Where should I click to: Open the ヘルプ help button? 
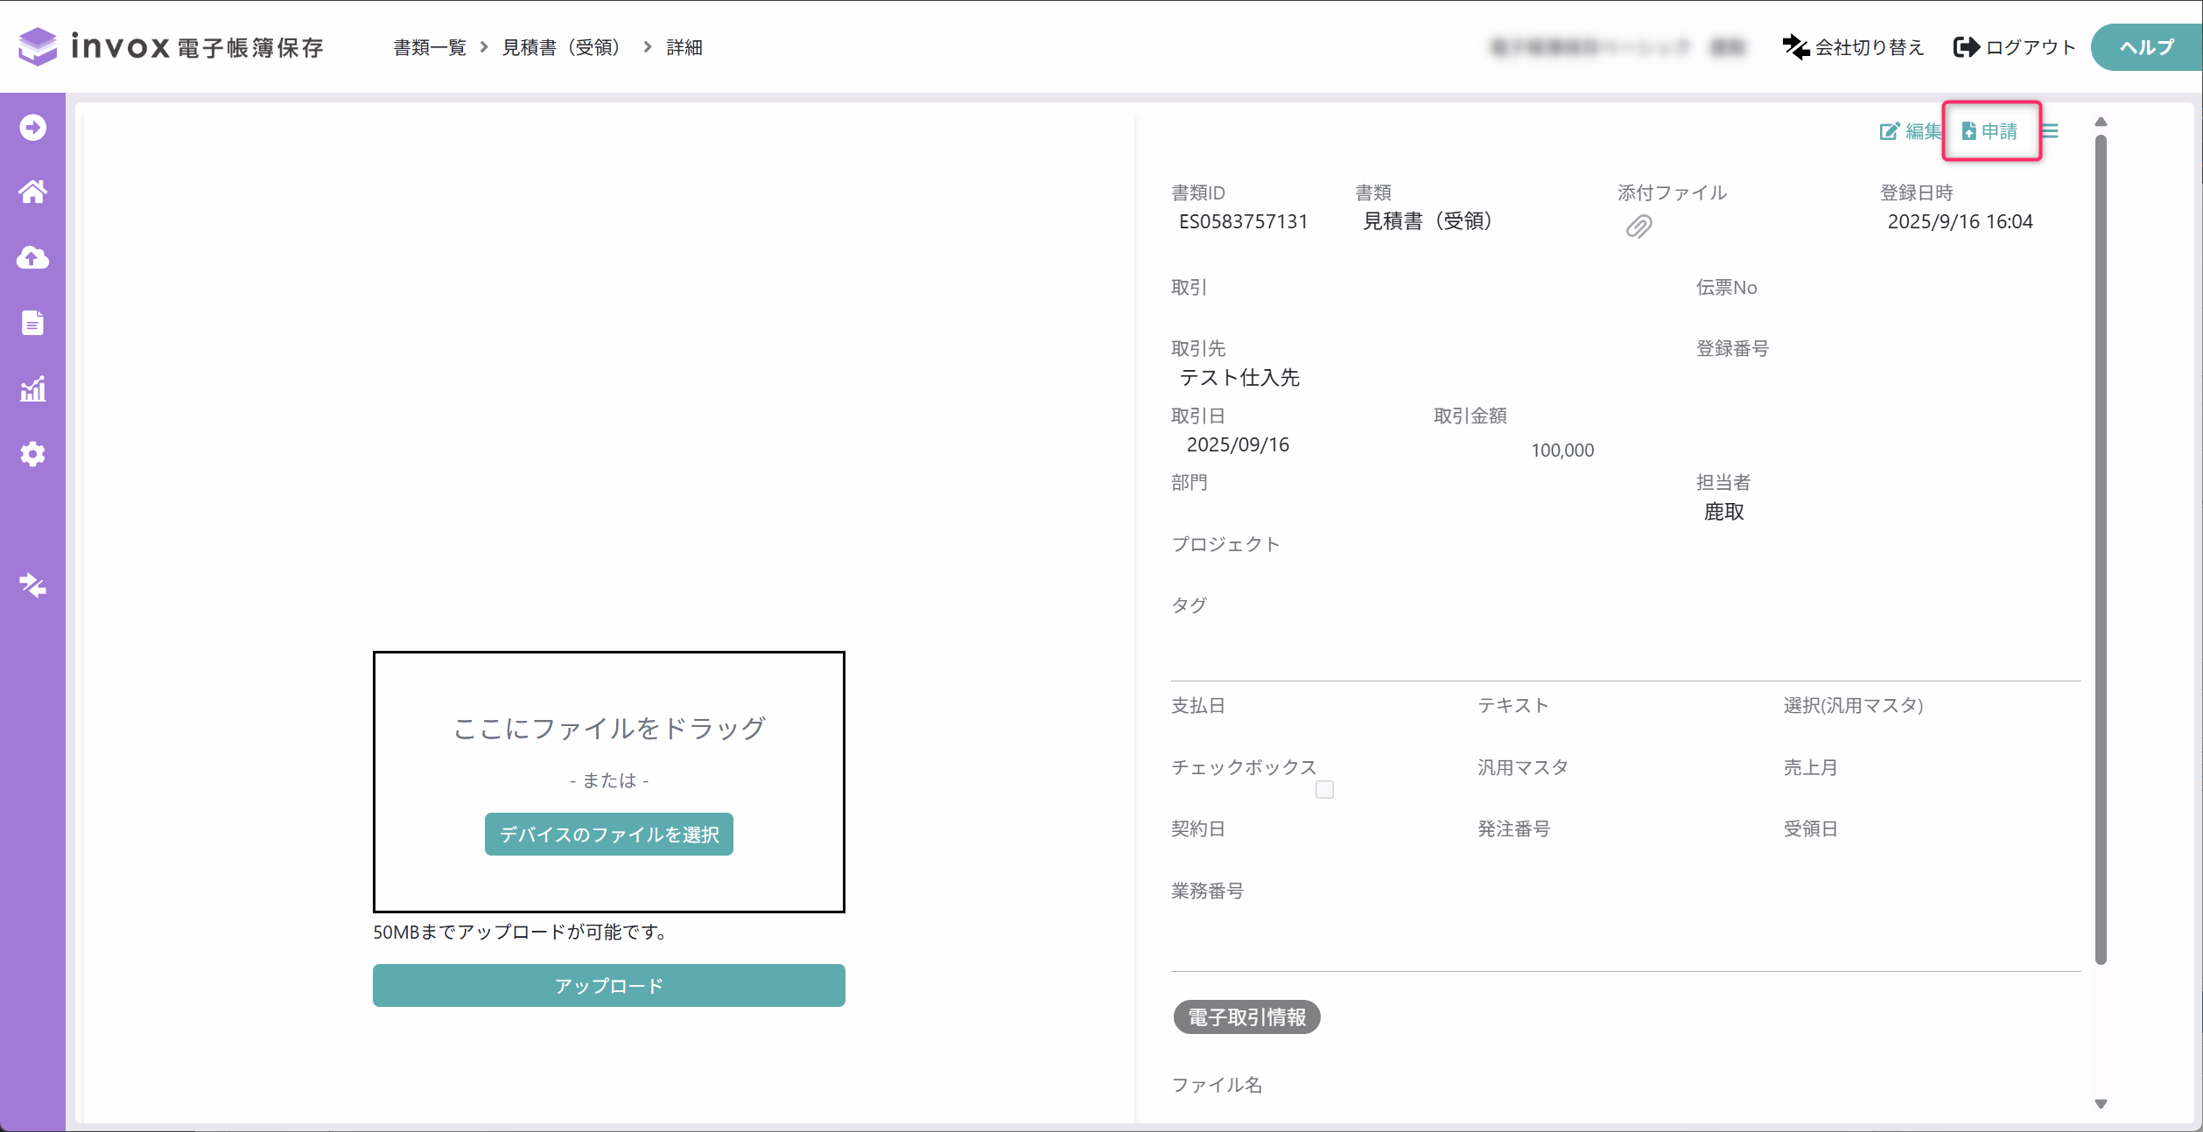[2146, 47]
